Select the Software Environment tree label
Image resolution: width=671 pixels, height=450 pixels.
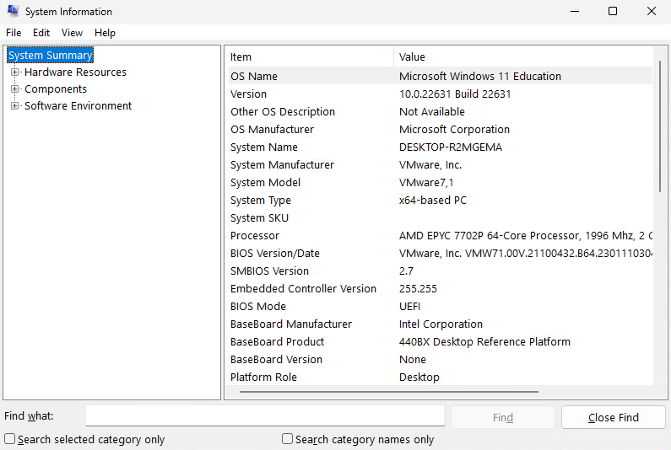click(78, 105)
